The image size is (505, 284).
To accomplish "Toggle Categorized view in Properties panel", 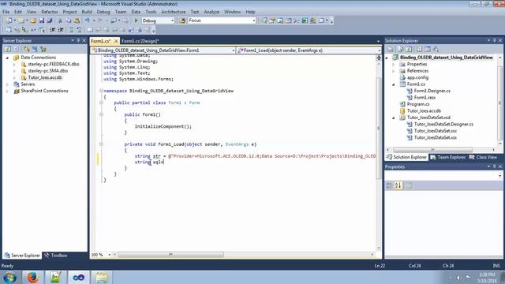I will coord(389,185).
